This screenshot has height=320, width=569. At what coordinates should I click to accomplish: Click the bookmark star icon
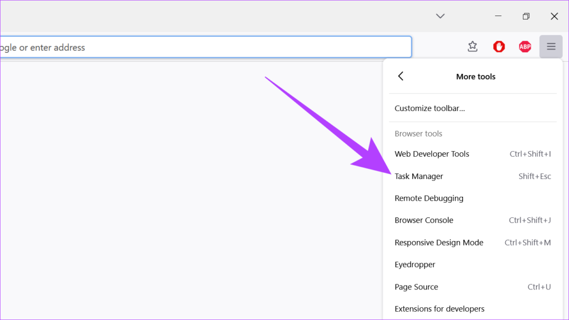tap(472, 47)
